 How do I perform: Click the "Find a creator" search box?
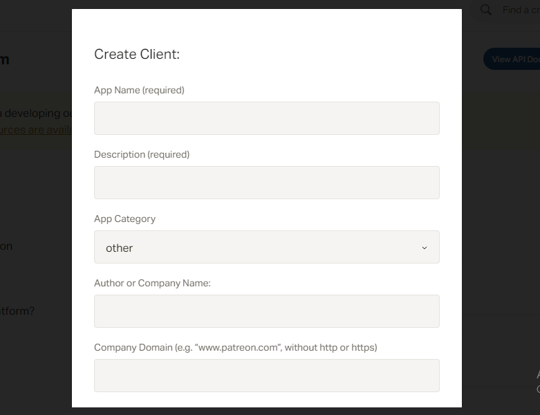point(520,10)
